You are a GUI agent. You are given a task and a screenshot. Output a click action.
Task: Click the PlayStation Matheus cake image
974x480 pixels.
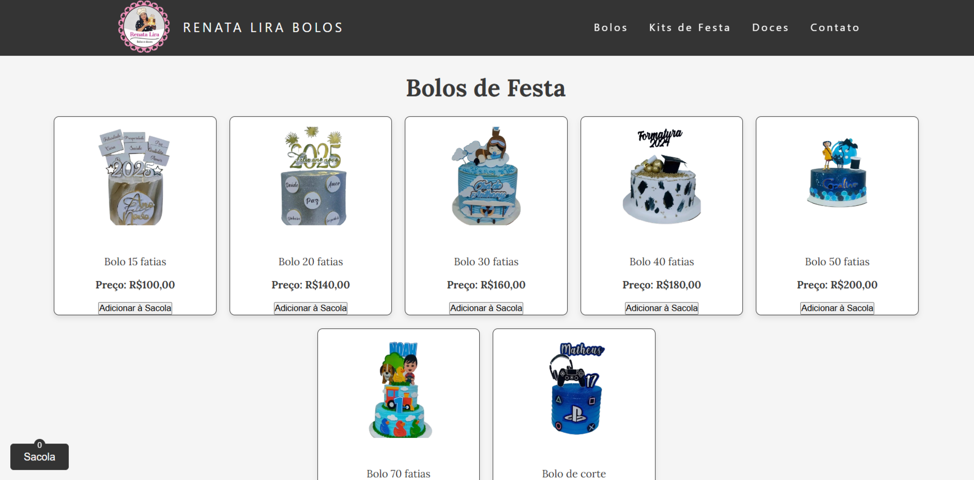[x=576, y=388]
